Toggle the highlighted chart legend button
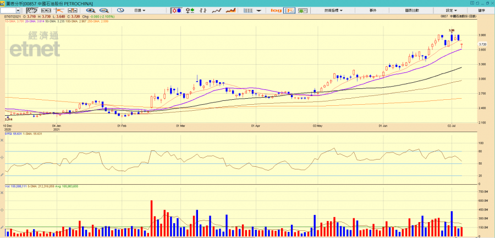Screen dimensions: 495x238 click(289, 10)
